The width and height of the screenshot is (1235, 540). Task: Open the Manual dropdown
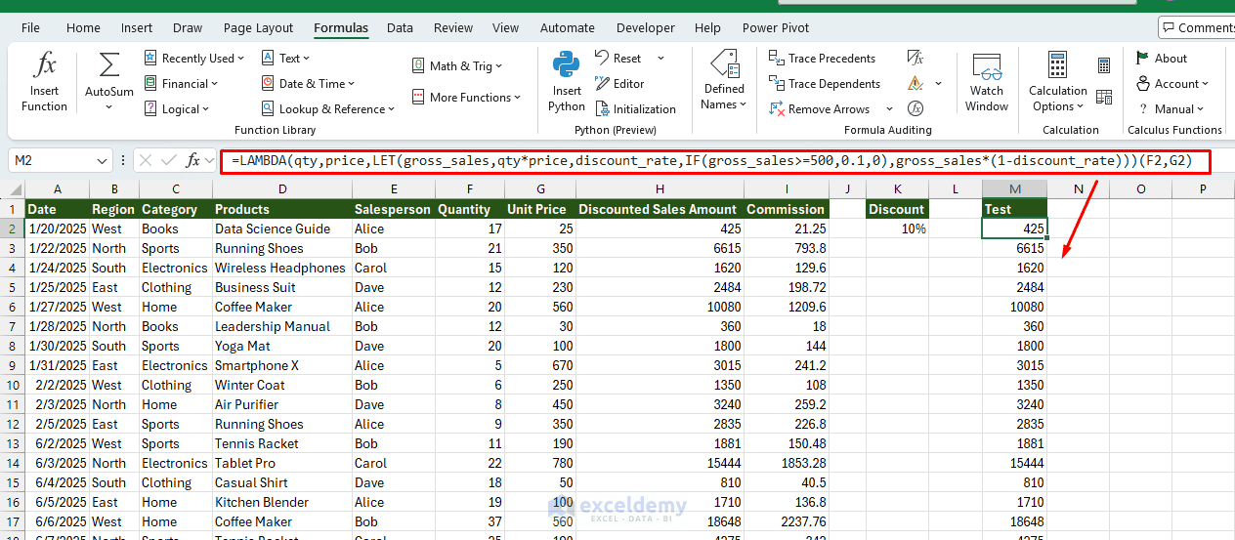click(x=1171, y=109)
